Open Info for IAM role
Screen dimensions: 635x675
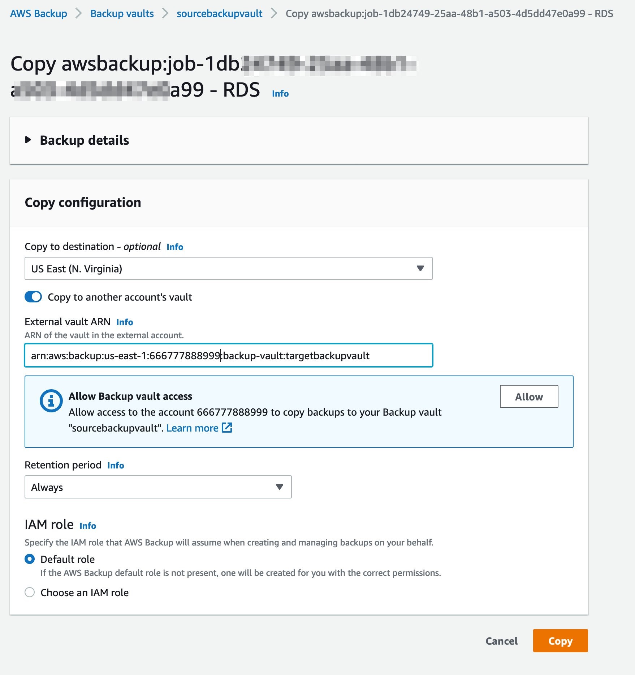point(88,526)
